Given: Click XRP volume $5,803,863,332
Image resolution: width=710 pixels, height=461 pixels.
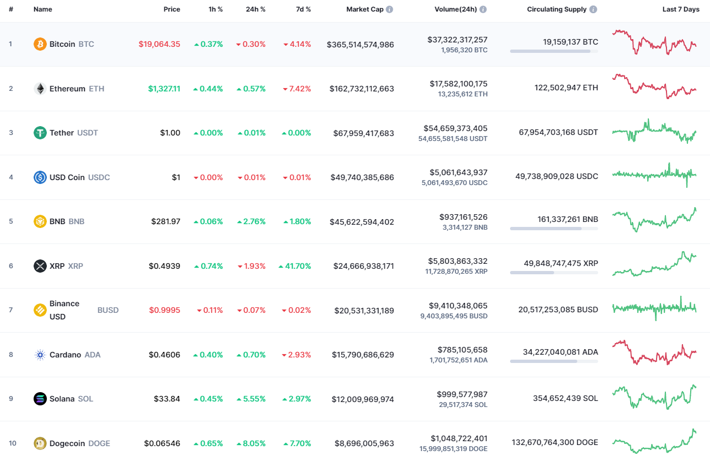Looking at the screenshot, I should point(458,261).
